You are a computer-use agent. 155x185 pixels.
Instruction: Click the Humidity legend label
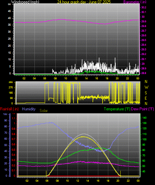point(29,109)
